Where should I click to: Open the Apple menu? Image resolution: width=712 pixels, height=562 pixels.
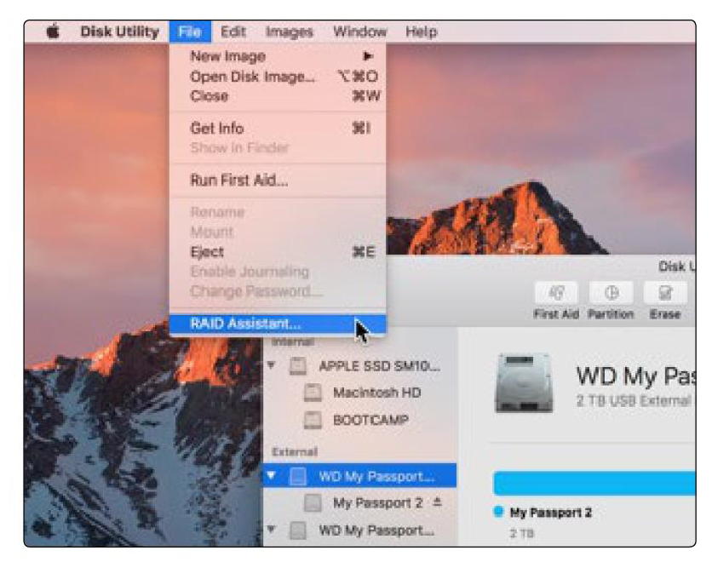[53, 32]
